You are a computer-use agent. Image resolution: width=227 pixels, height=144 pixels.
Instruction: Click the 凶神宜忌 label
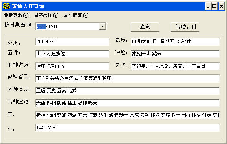pyautogui.click(x=19, y=89)
